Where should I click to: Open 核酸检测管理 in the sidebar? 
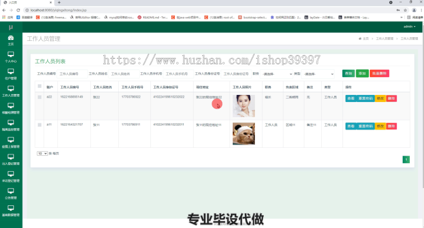[x=11, y=109]
